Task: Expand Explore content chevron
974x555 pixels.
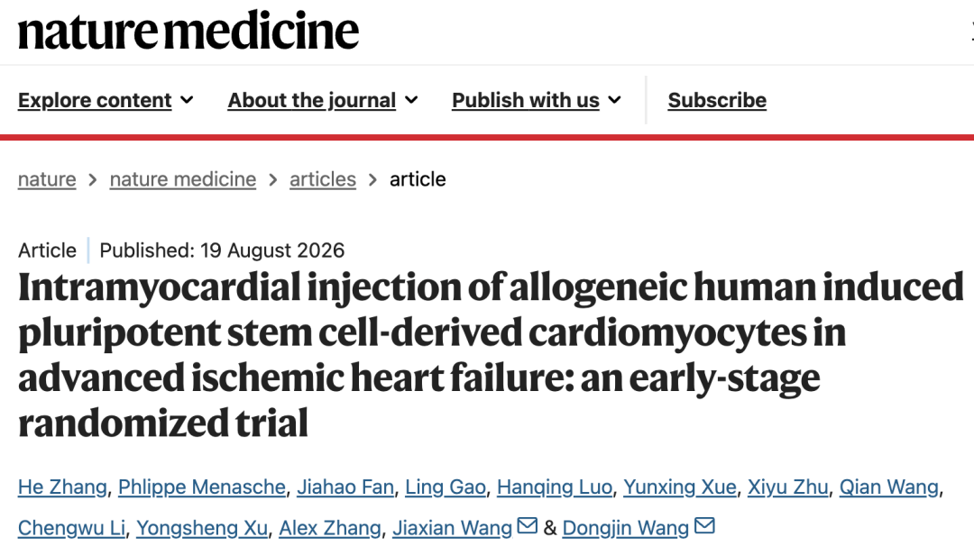Action: click(x=187, y=100)
